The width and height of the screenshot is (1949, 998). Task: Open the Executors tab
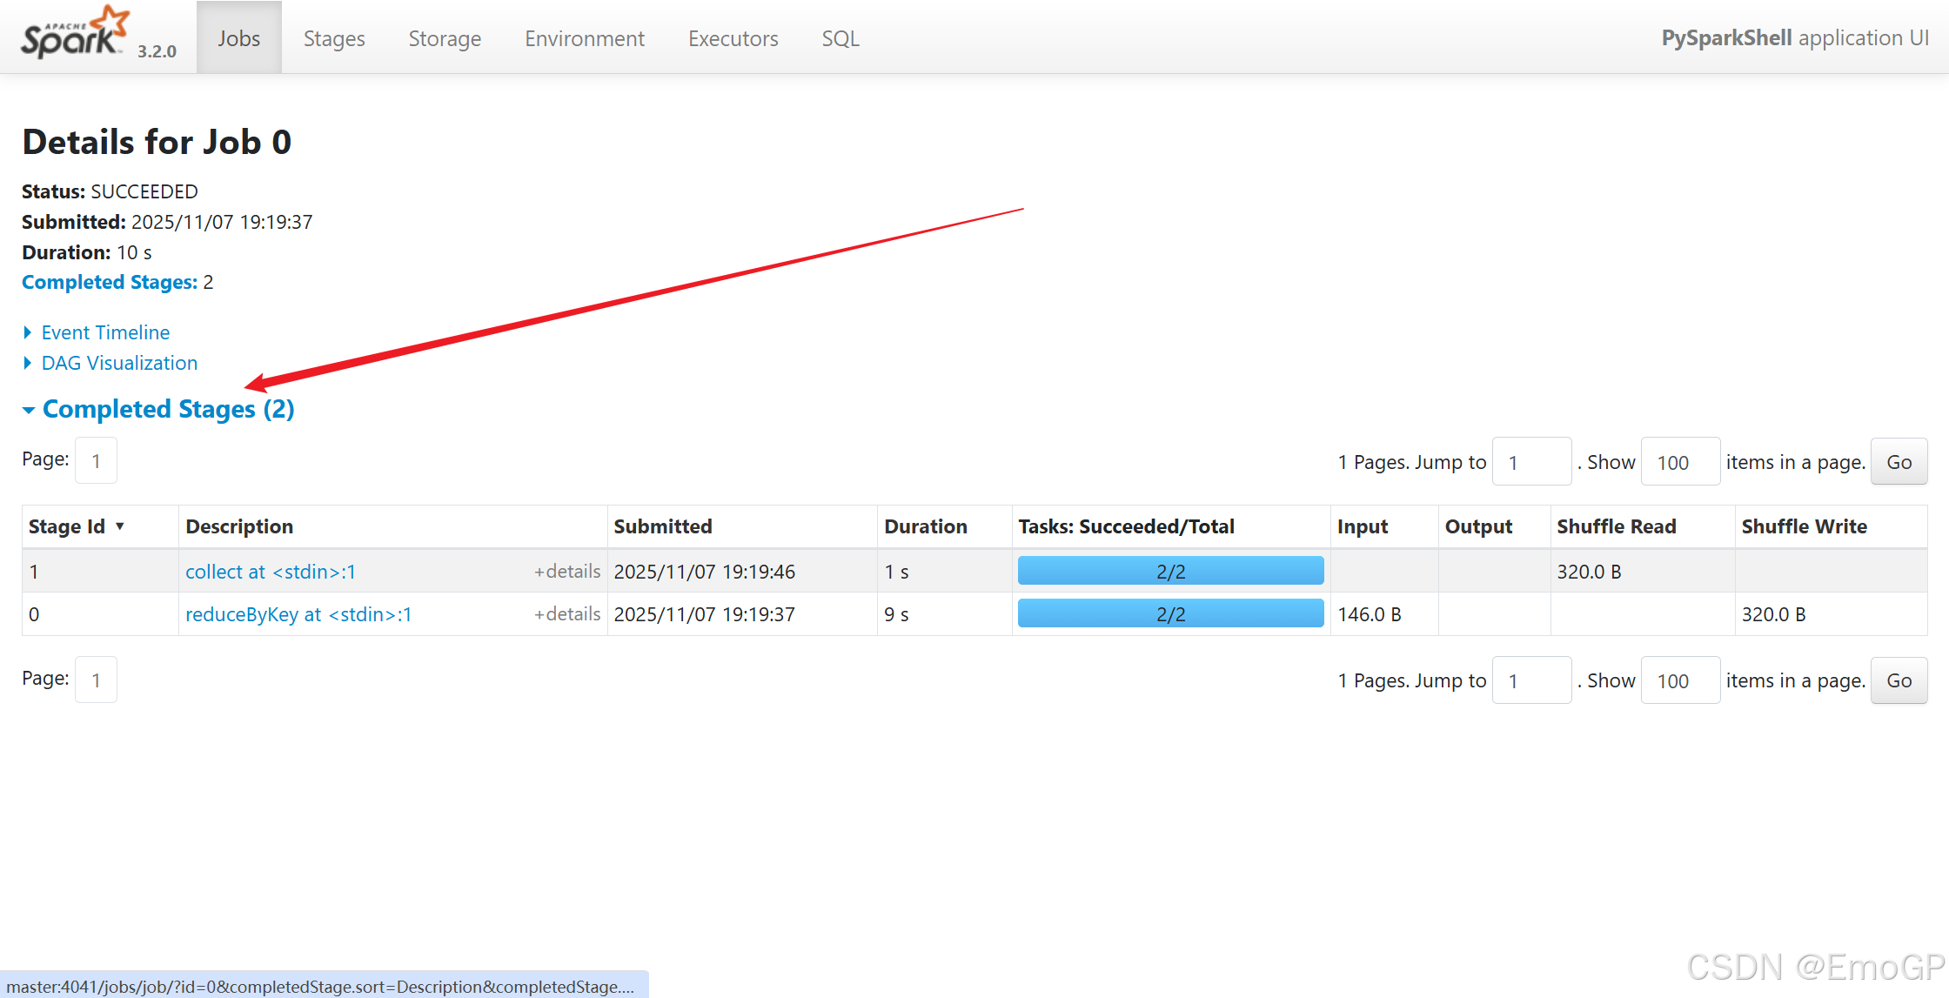point(733,38)
